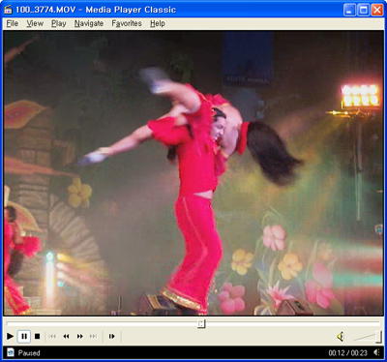Image resolution: width=387 pixels, height=362 pixels.
Task: Click the status bar audio indicator icon
Action: point(376,352)
